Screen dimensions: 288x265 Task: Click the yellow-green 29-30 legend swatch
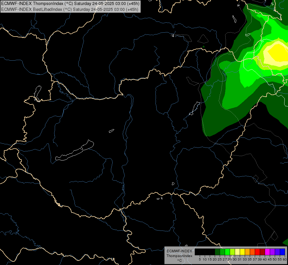point(232,252)
